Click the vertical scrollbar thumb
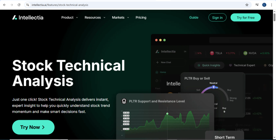The height and width of the screenshot is (140, 276). point(274,17)
